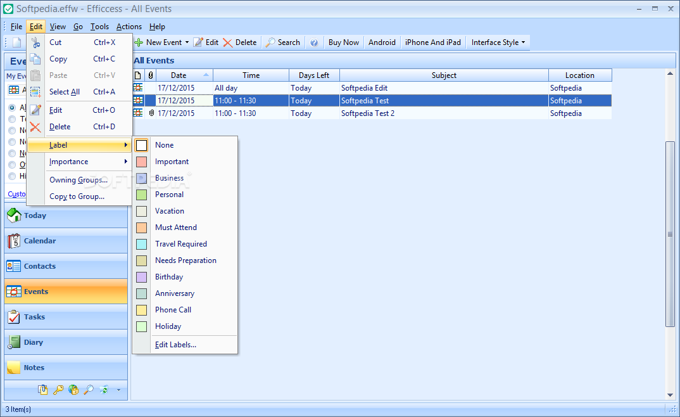Image resolution: width=680 pixels, height=417 pixels.
Task: Open the Go menu
Action: [x=78, y=27]
